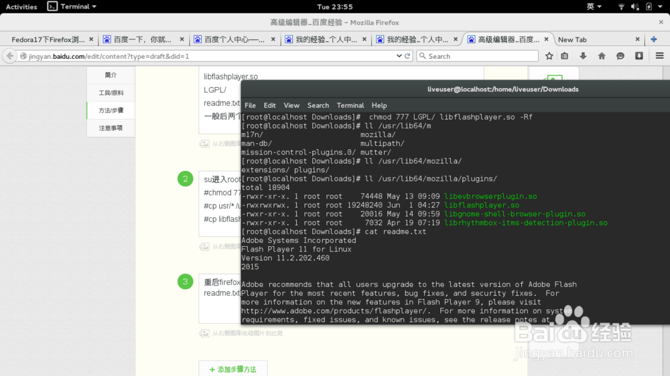Open the Firefox hamburger menu
The width and height of the screenshot is (670, 376).
pos(659,56)
